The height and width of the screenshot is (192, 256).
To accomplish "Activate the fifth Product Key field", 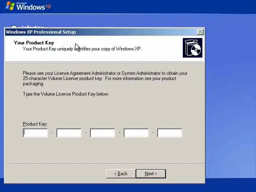I will [x=170, y=133].
